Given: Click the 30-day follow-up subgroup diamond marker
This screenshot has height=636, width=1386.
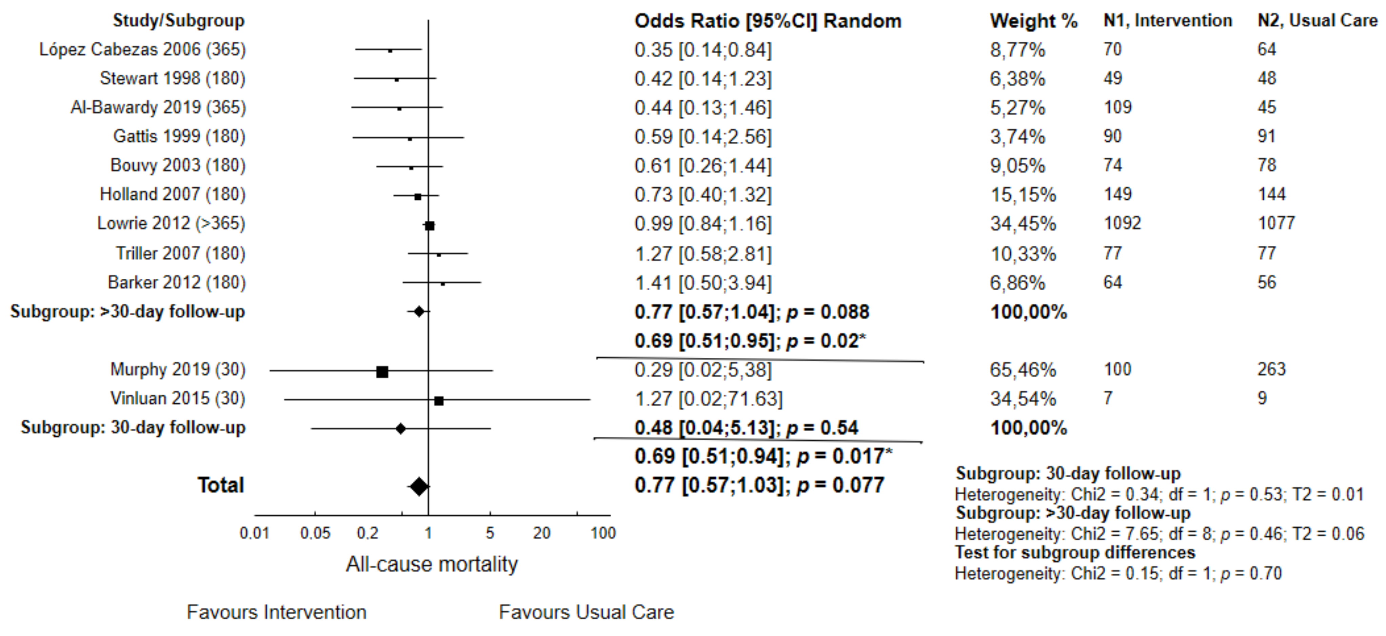Looking at the screenshot, I should 400,429.
